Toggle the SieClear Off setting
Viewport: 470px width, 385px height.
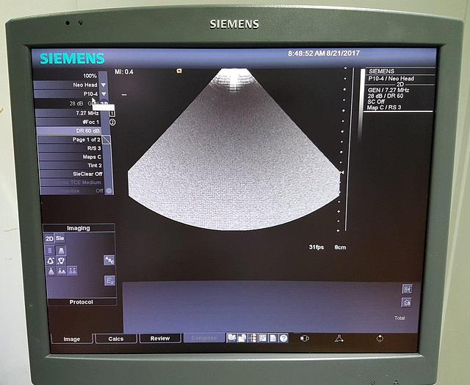click(x=71, y=174)
